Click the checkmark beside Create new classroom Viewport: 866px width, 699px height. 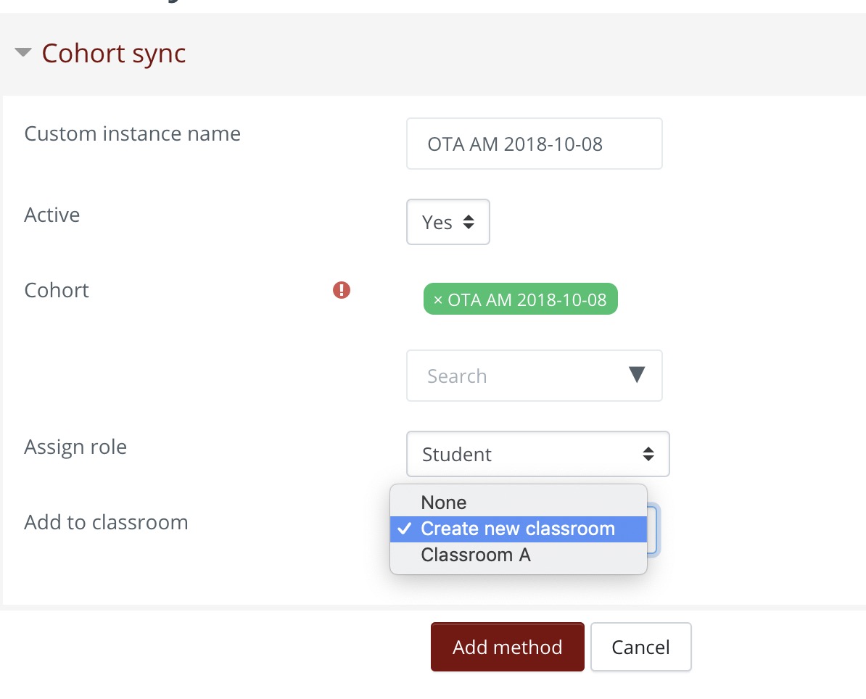click(x=403, y=529)
